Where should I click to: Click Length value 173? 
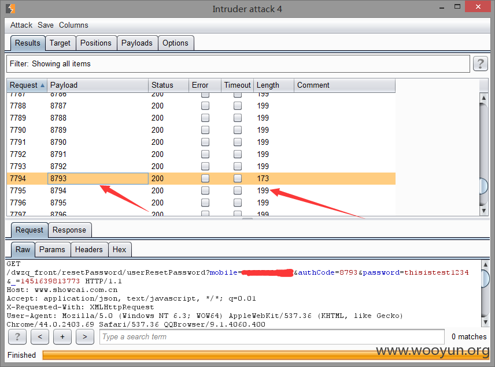263,179
